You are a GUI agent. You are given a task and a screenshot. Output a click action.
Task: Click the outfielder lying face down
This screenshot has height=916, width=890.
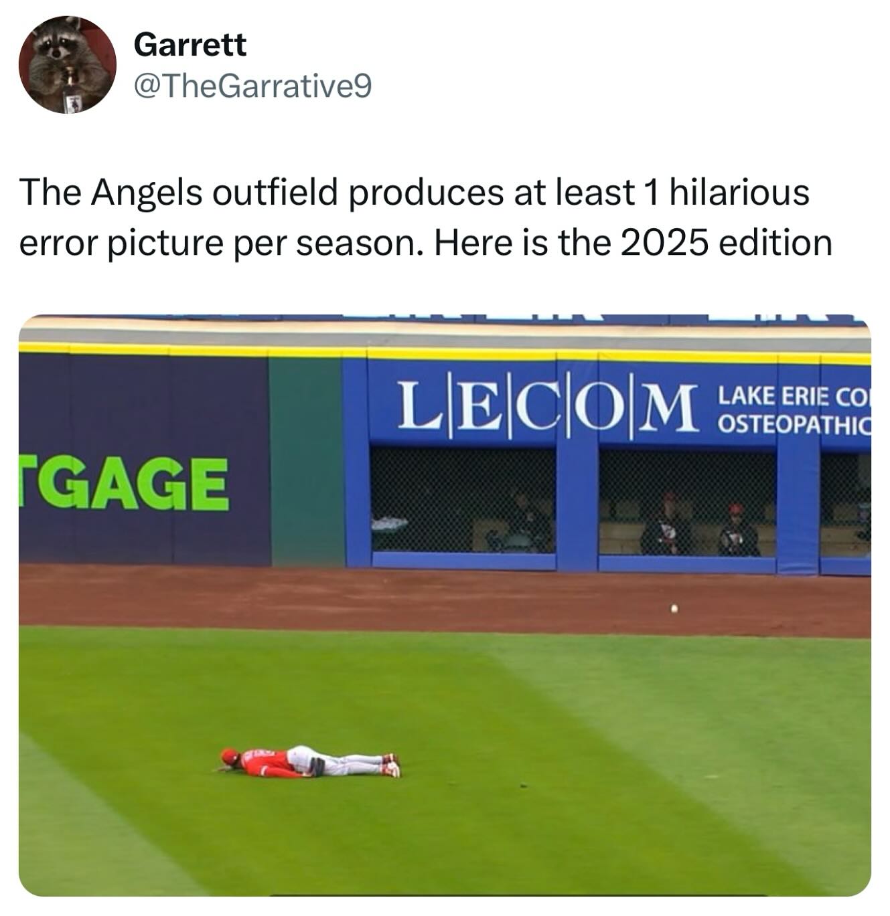point(309,763)
